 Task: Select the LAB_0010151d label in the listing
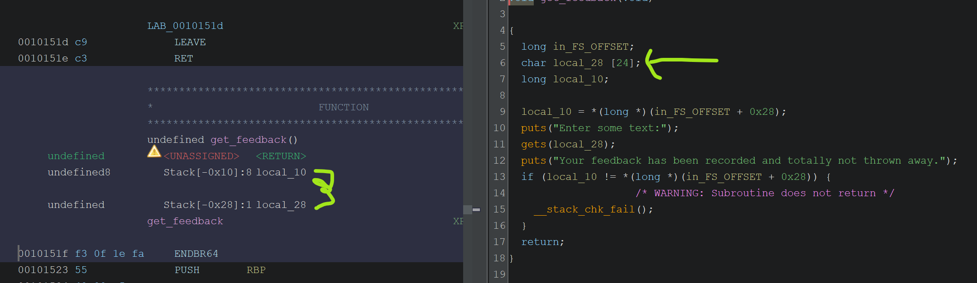click(185, 26)
